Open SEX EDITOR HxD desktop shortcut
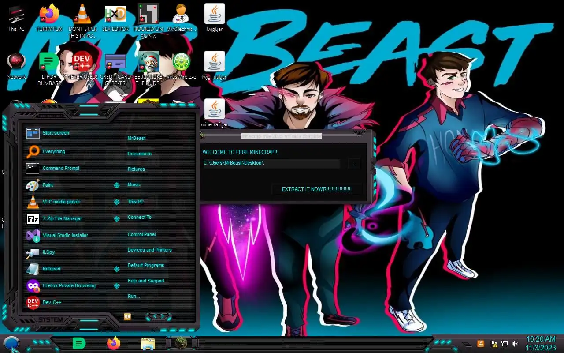 coord(115,19)
